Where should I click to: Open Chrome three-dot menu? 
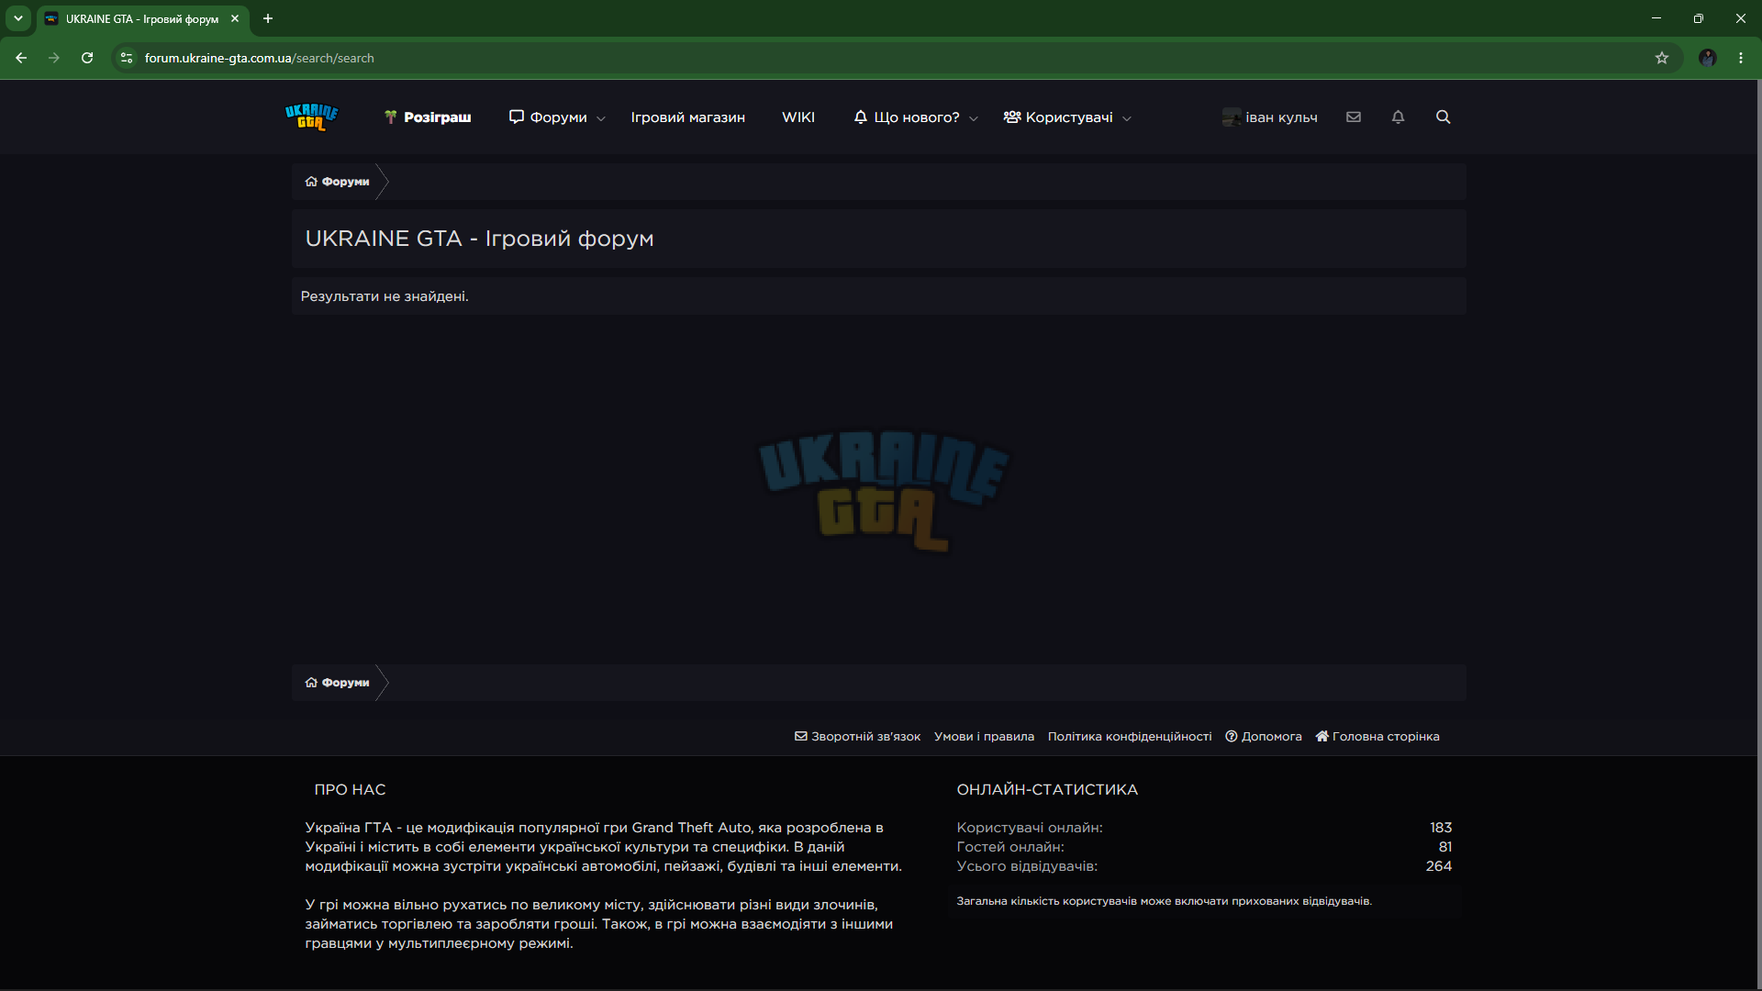[x=1741, y=58]
